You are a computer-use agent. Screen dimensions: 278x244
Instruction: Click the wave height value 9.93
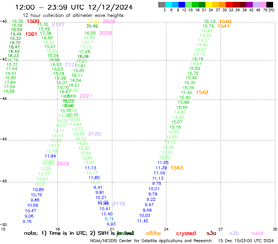[111, 224]
